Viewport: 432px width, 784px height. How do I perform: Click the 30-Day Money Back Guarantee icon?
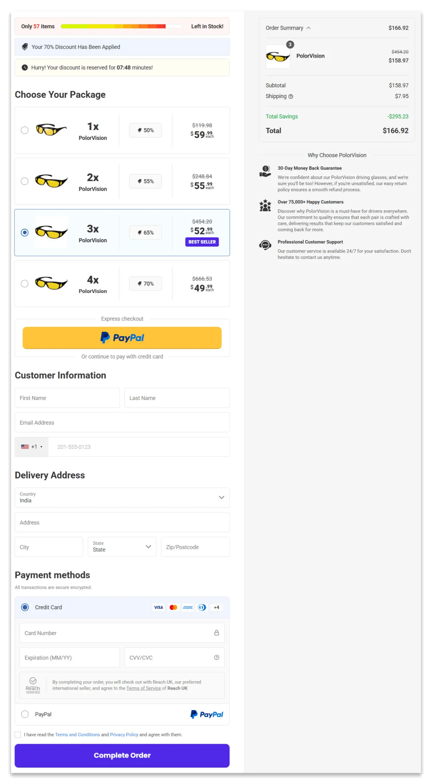(265, 171)
